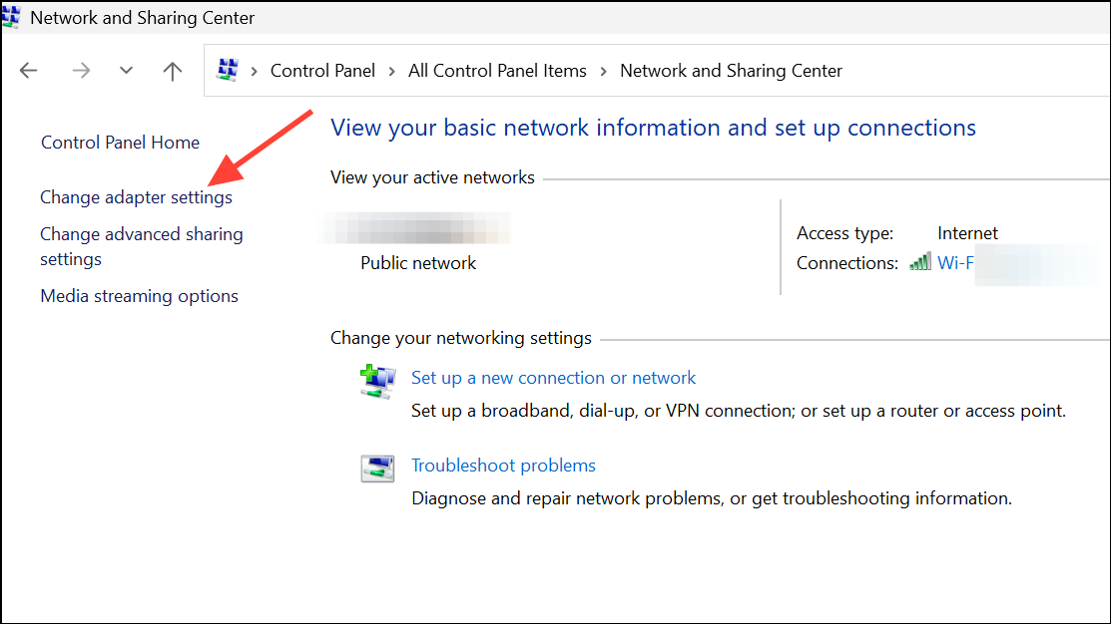The width and height of the screenshot is (1111, 624).
Task: Select Control Panel in the breadcrumb path
Action: (x=322, y=70)
